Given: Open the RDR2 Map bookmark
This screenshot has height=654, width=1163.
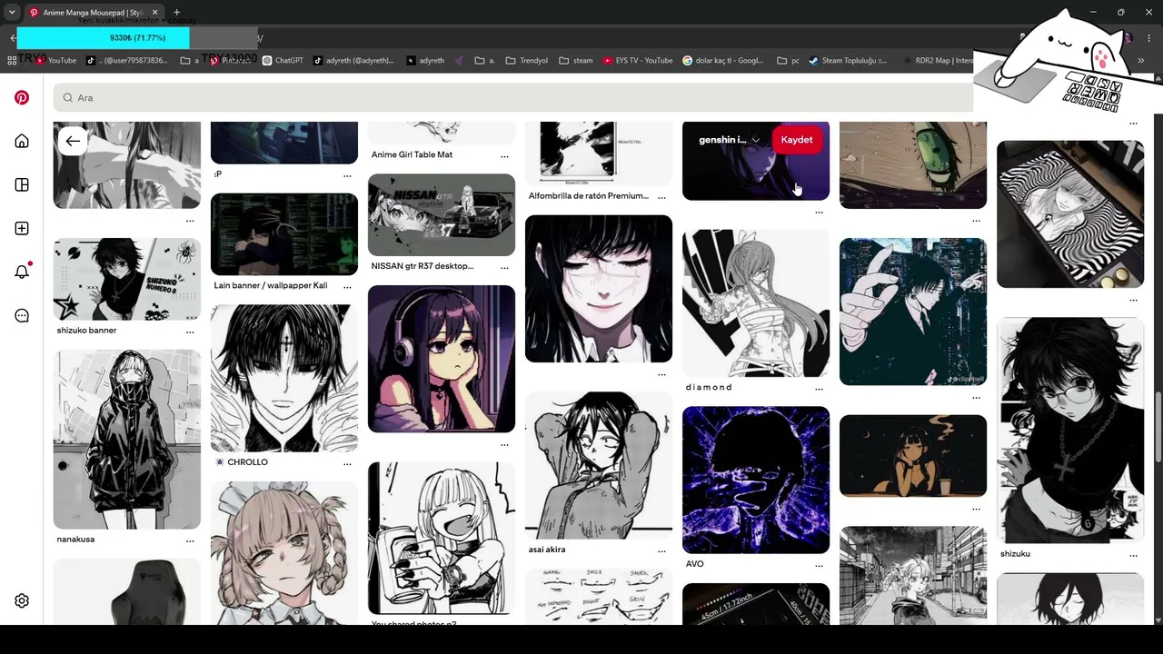Looking at the screenshot, I should (x=938, y=61).
